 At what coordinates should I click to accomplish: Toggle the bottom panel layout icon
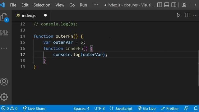pos(167,5)
